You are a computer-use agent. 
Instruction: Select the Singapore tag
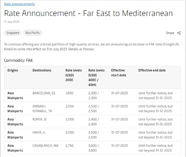coord(13,33)
